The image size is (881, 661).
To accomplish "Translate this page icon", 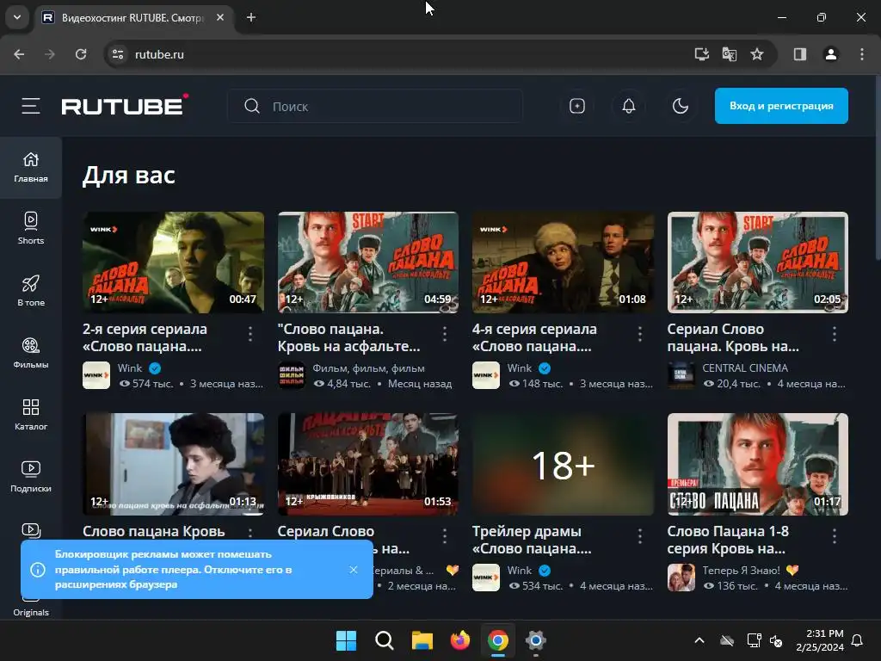I will click(730, 54).
